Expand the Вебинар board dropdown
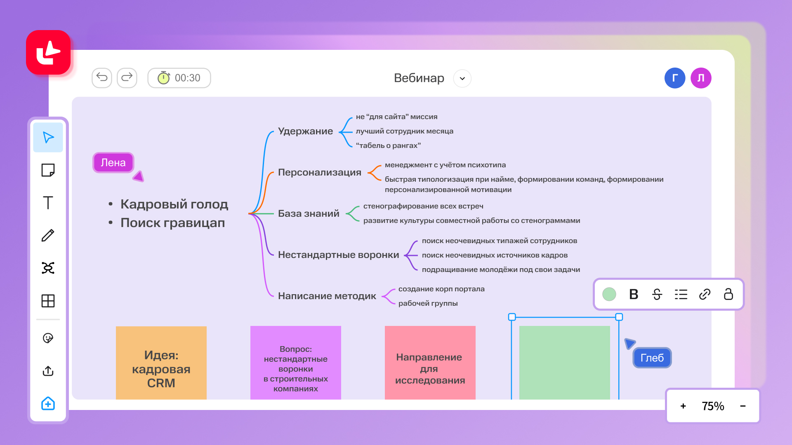The height and width of the screenshot is (445, 792). click(x=462, y=78)
